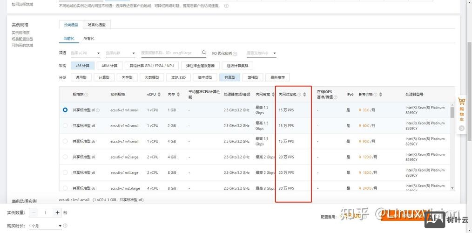Click the shopping cart icon on the right edge

click(x=462, y=102)
